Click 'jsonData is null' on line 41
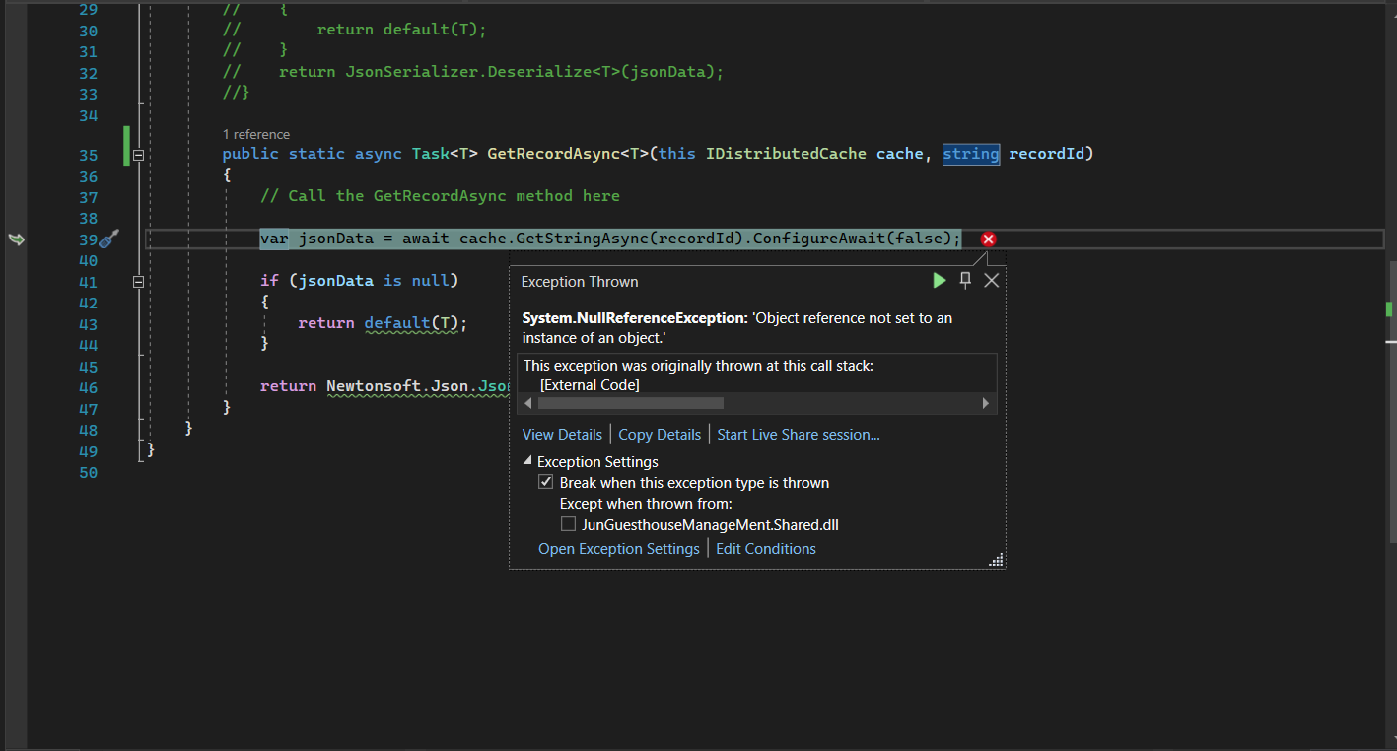 coord(374,281)
